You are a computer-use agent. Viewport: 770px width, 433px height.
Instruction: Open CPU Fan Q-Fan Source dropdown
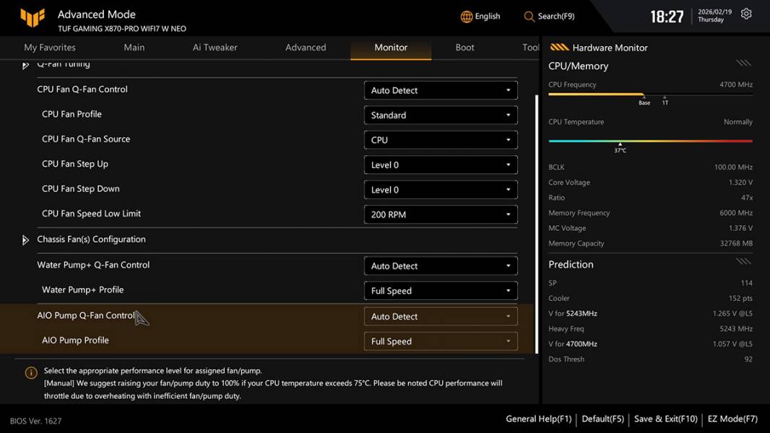pos(441,140)
